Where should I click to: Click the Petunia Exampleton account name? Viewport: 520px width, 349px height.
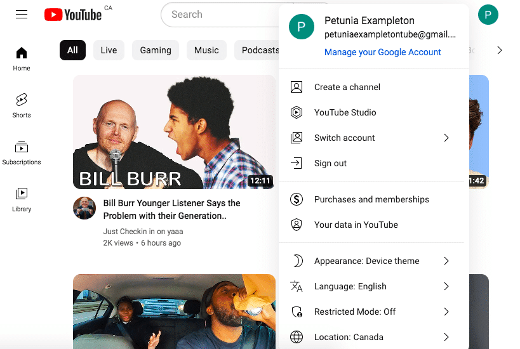(370, 20)
